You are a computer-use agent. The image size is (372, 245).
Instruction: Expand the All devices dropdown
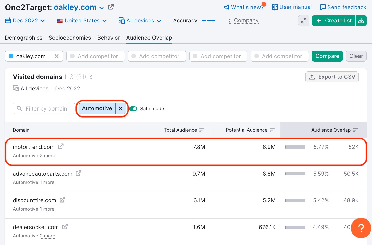(140, 21)
